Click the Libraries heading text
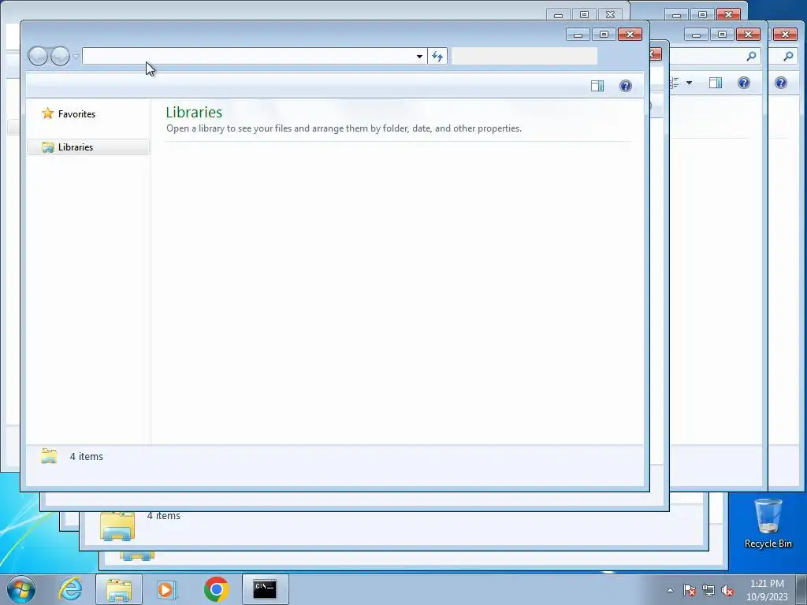Viewport: 807px width, 605px height. click(x=194, y=112)
